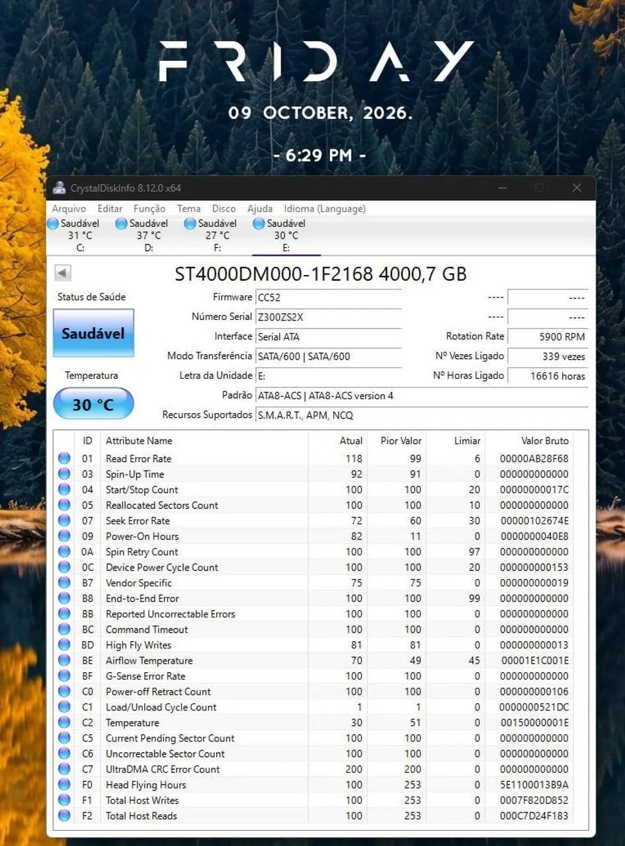This screenshot has width=625, height=846.
Task: Click the status orb for Power-On Hours
Action: click(x=64, y=536)
